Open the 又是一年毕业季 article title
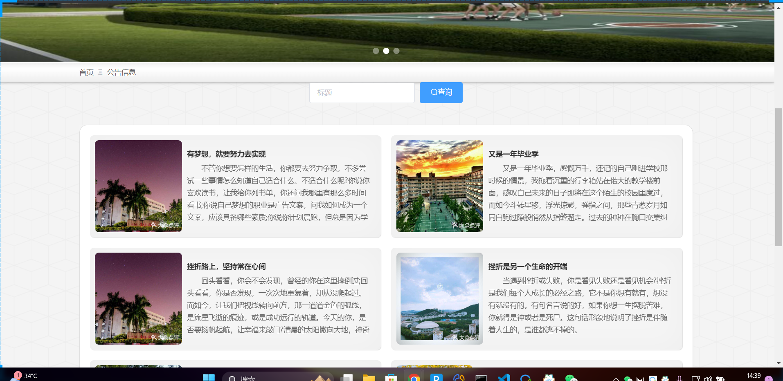The height and width of the screenshot is (381, 783). 513,154
